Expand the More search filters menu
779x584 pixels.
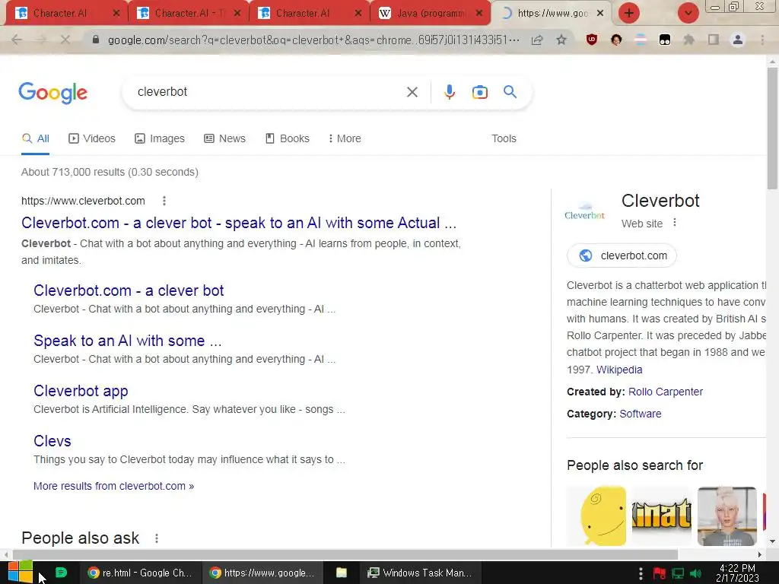(x=345, y=138)
